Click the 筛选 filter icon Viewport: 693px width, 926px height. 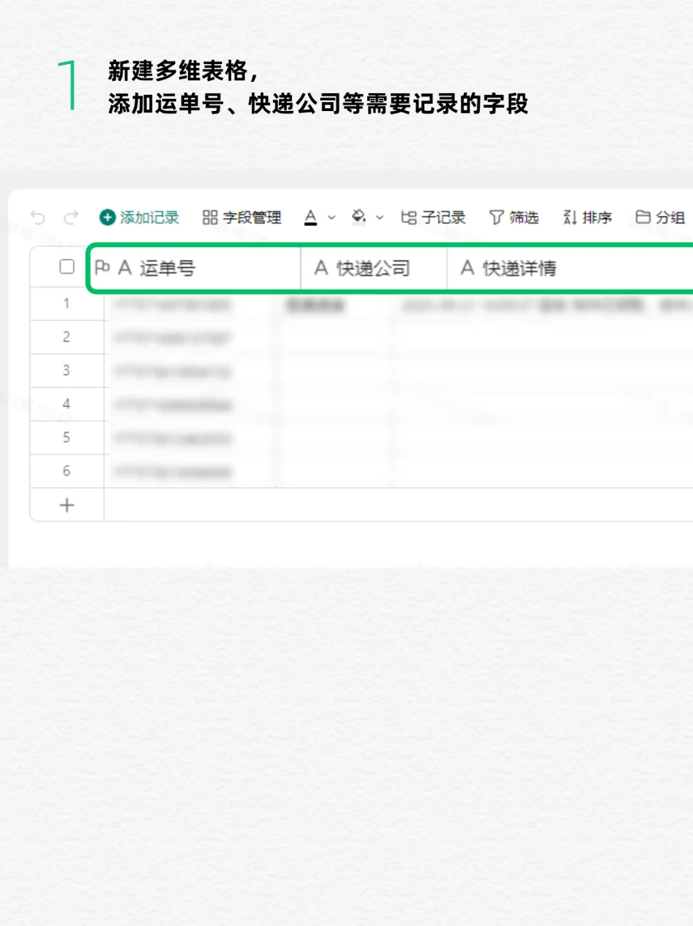point(516,218)
